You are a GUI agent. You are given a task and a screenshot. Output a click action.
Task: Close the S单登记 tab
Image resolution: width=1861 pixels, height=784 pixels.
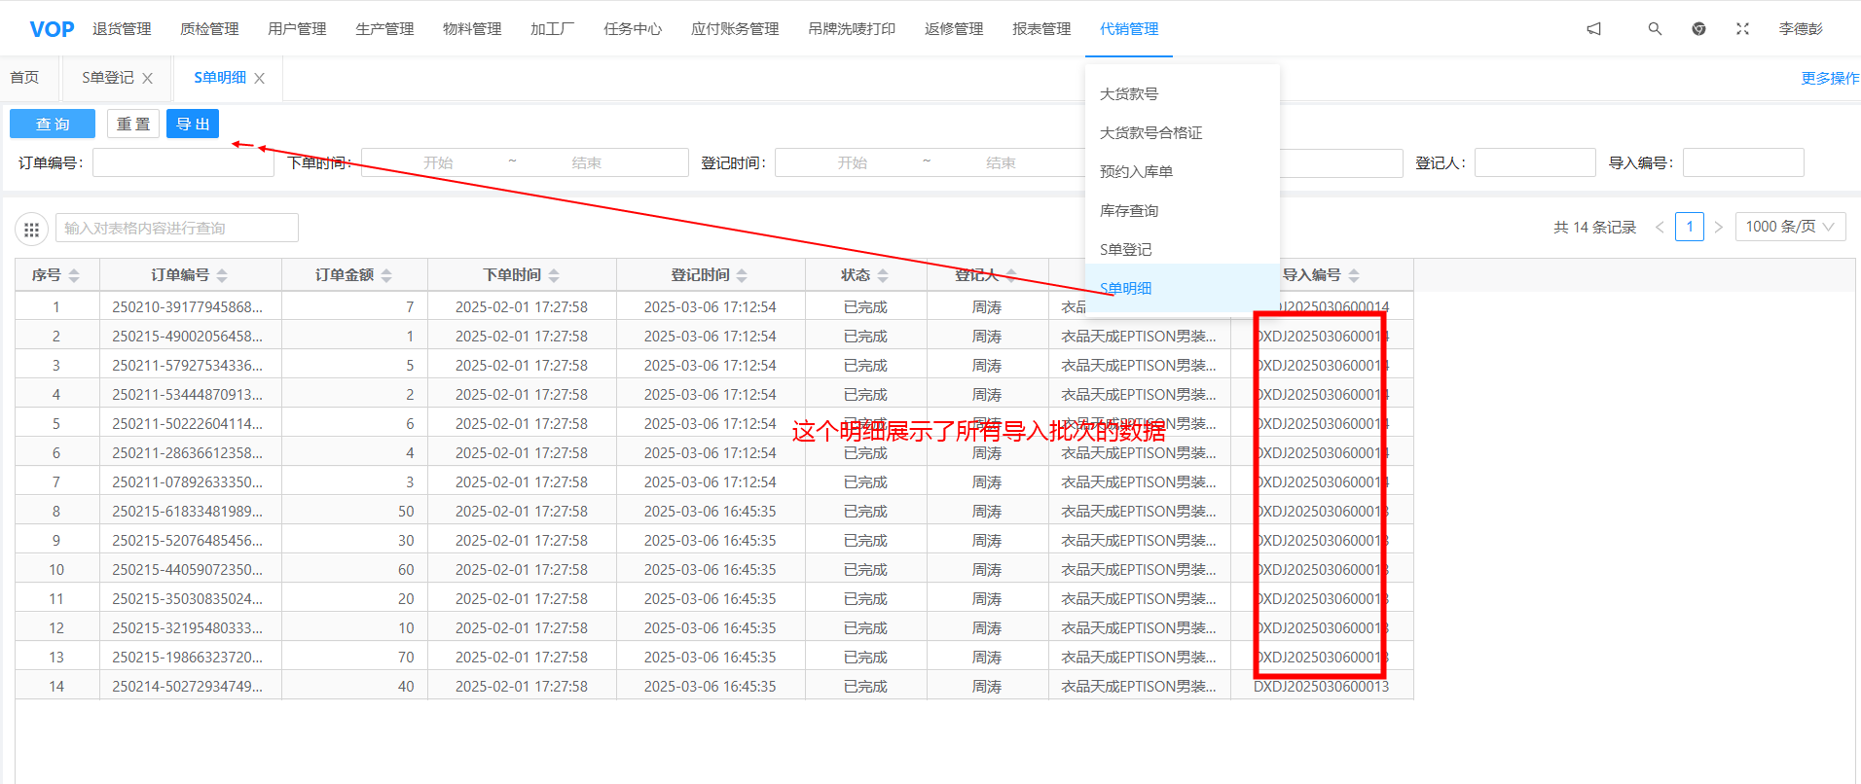(x=148, y=79)
